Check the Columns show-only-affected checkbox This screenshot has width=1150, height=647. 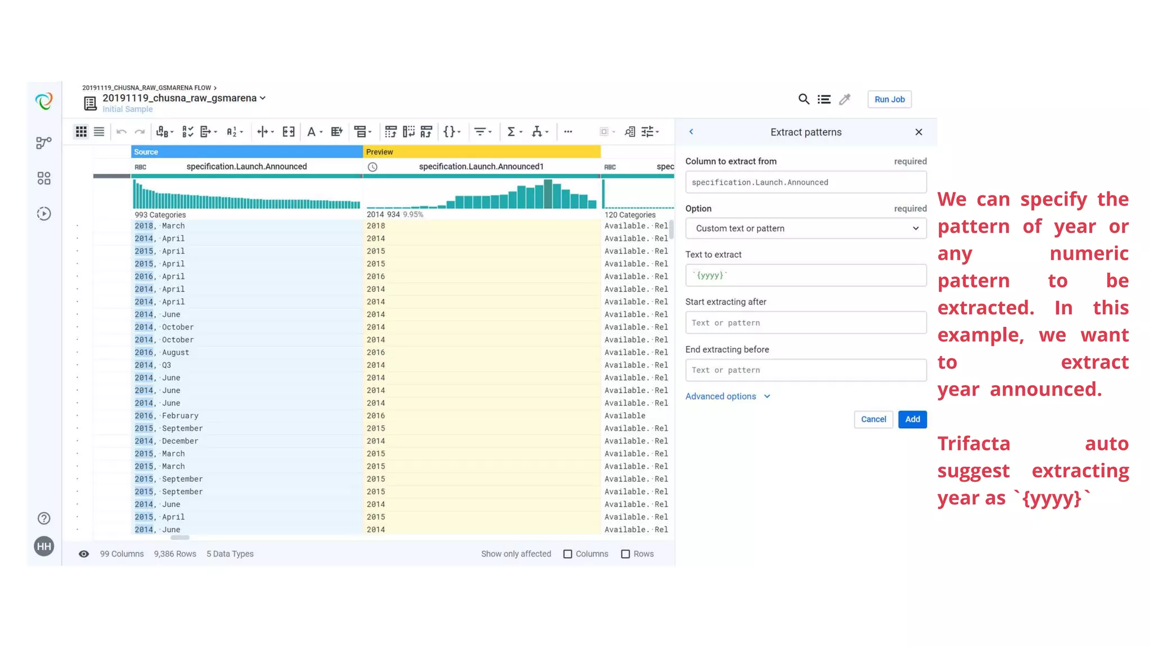click(x=568, y=554)
